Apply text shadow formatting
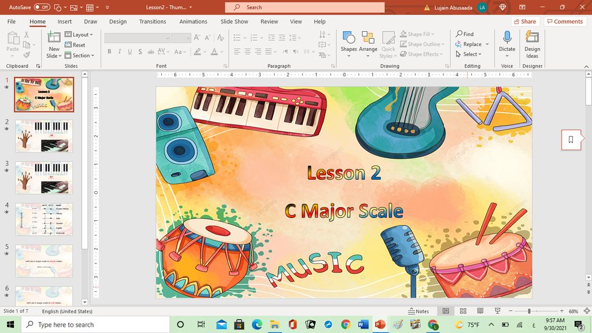This screenshot has height=333, width=592. 140,51
